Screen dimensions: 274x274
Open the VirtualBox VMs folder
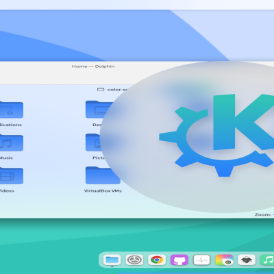click(103, 175)
